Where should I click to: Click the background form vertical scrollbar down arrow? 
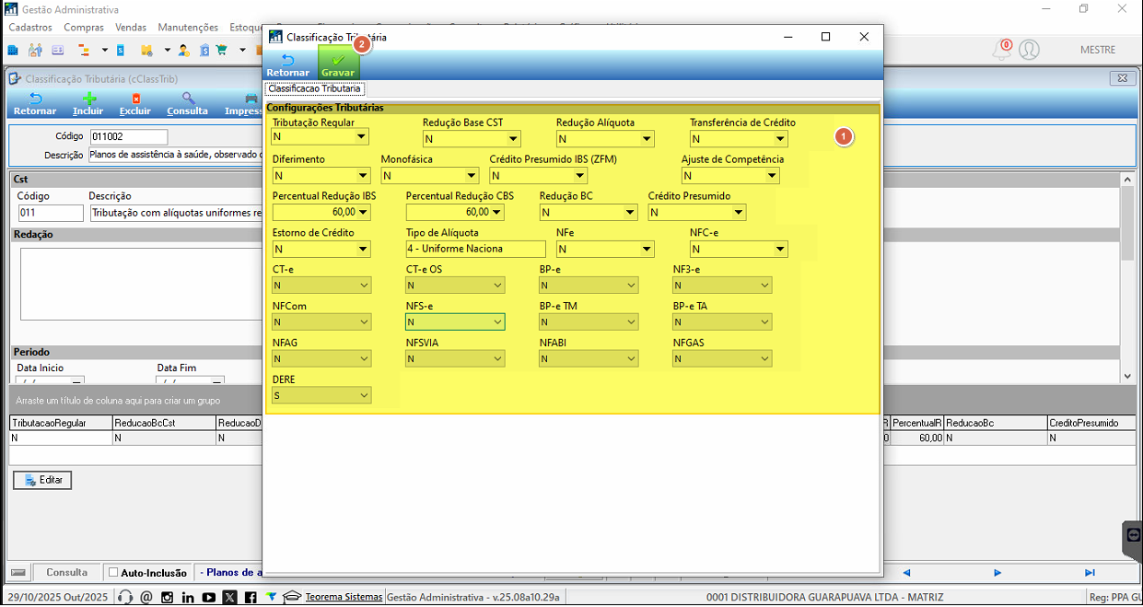coord(1127,376)
